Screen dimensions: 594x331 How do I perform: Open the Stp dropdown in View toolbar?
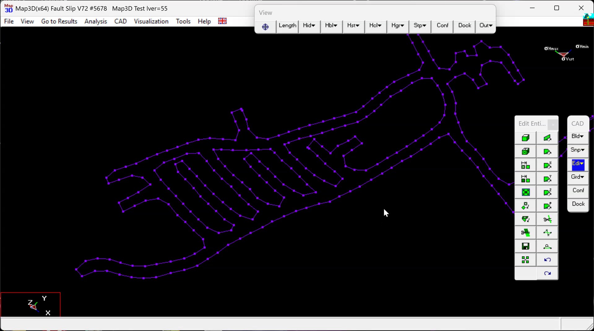point(420,26)
